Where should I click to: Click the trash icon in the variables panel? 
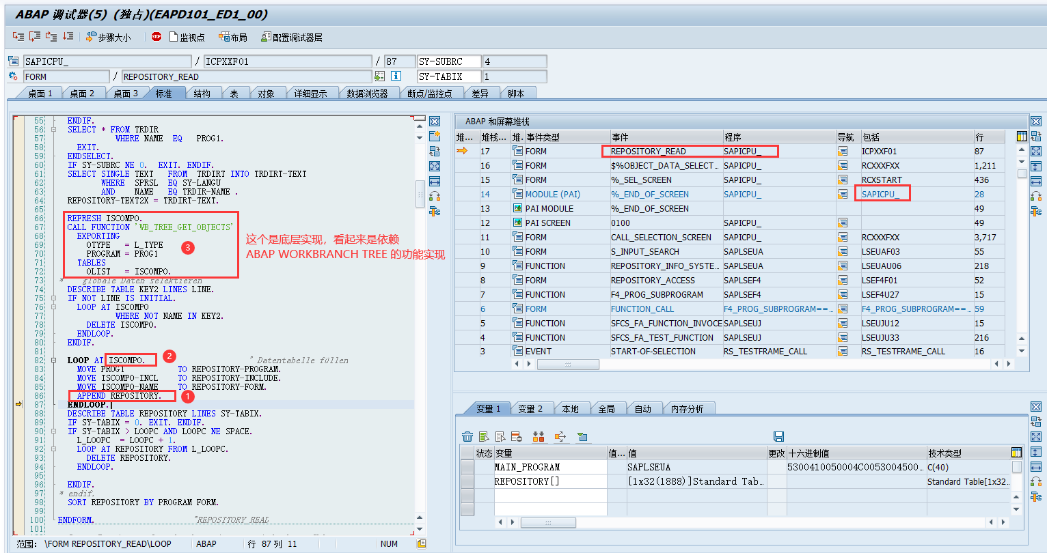click(x=467, y=436)
